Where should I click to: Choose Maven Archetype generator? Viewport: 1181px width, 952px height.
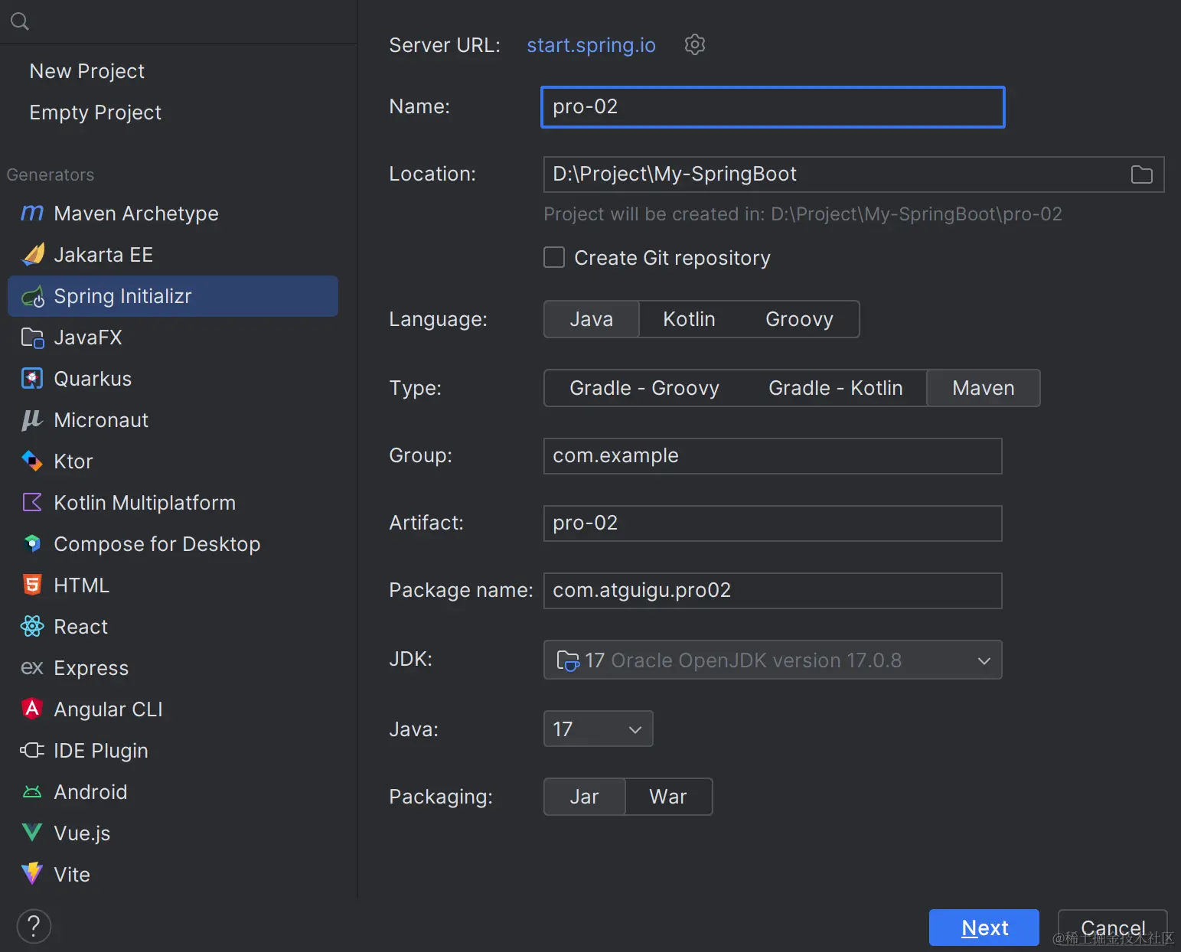tap(136, 214)
